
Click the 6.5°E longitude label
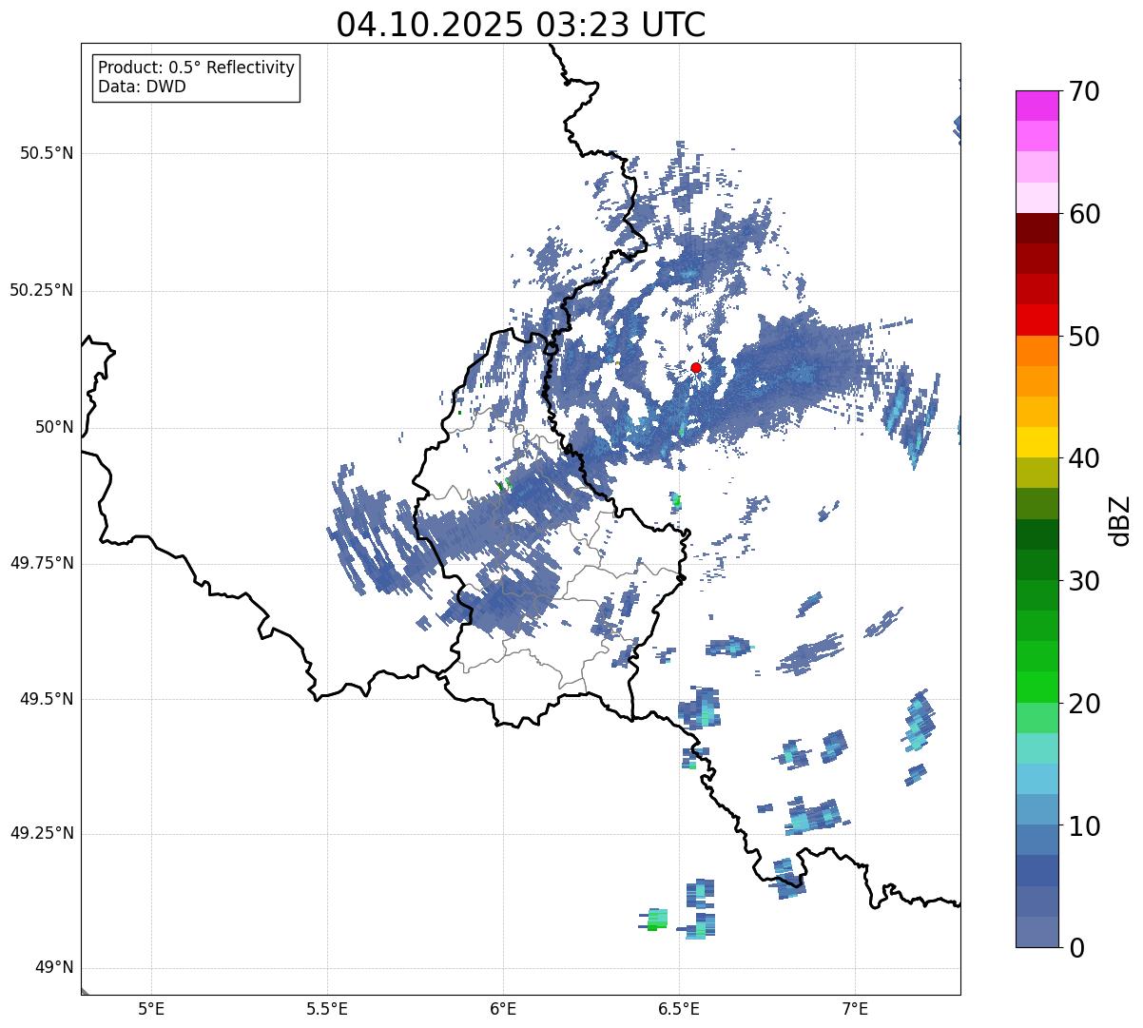click(x=679, y=1009)
